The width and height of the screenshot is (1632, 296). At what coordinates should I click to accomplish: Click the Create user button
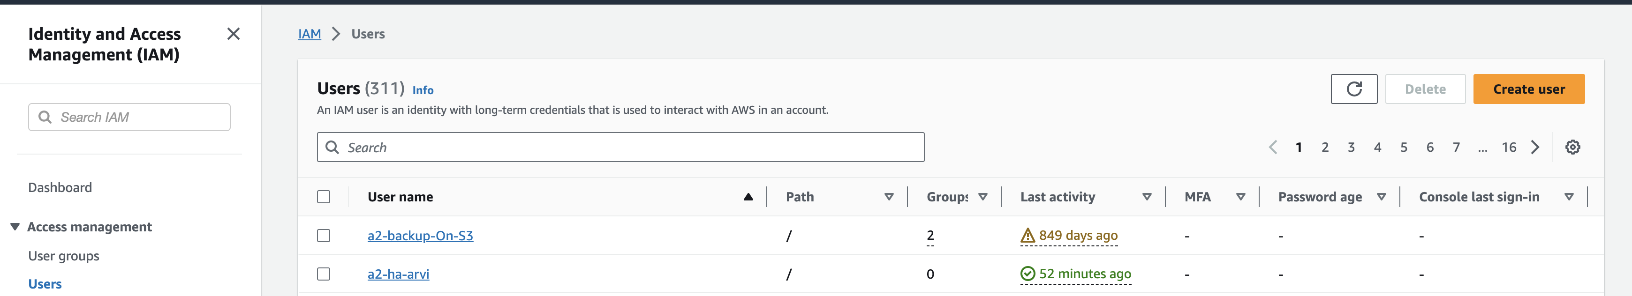tap(1528, 89)
